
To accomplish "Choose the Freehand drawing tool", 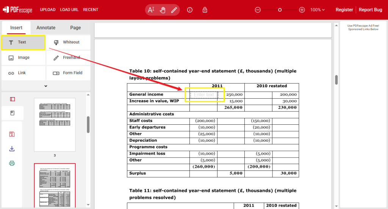I will pyautogui.click(x=68, y=57).
